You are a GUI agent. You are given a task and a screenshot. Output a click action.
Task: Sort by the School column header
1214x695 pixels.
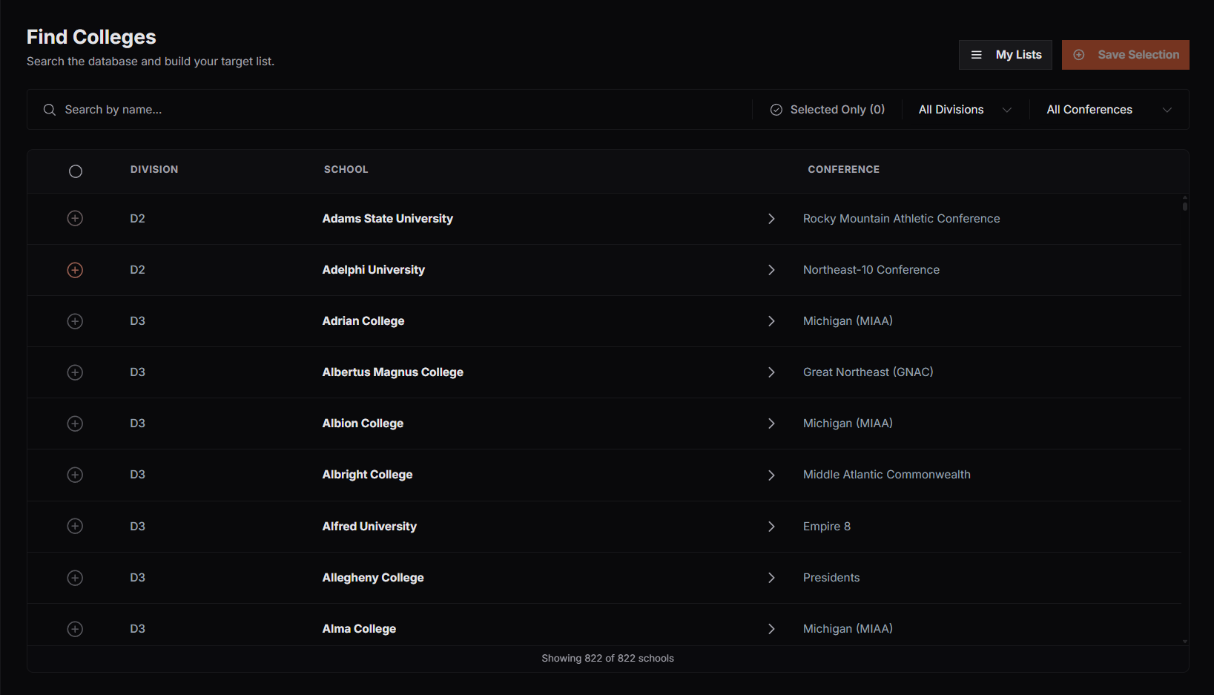pyautogui.click(x=346, y=170)
